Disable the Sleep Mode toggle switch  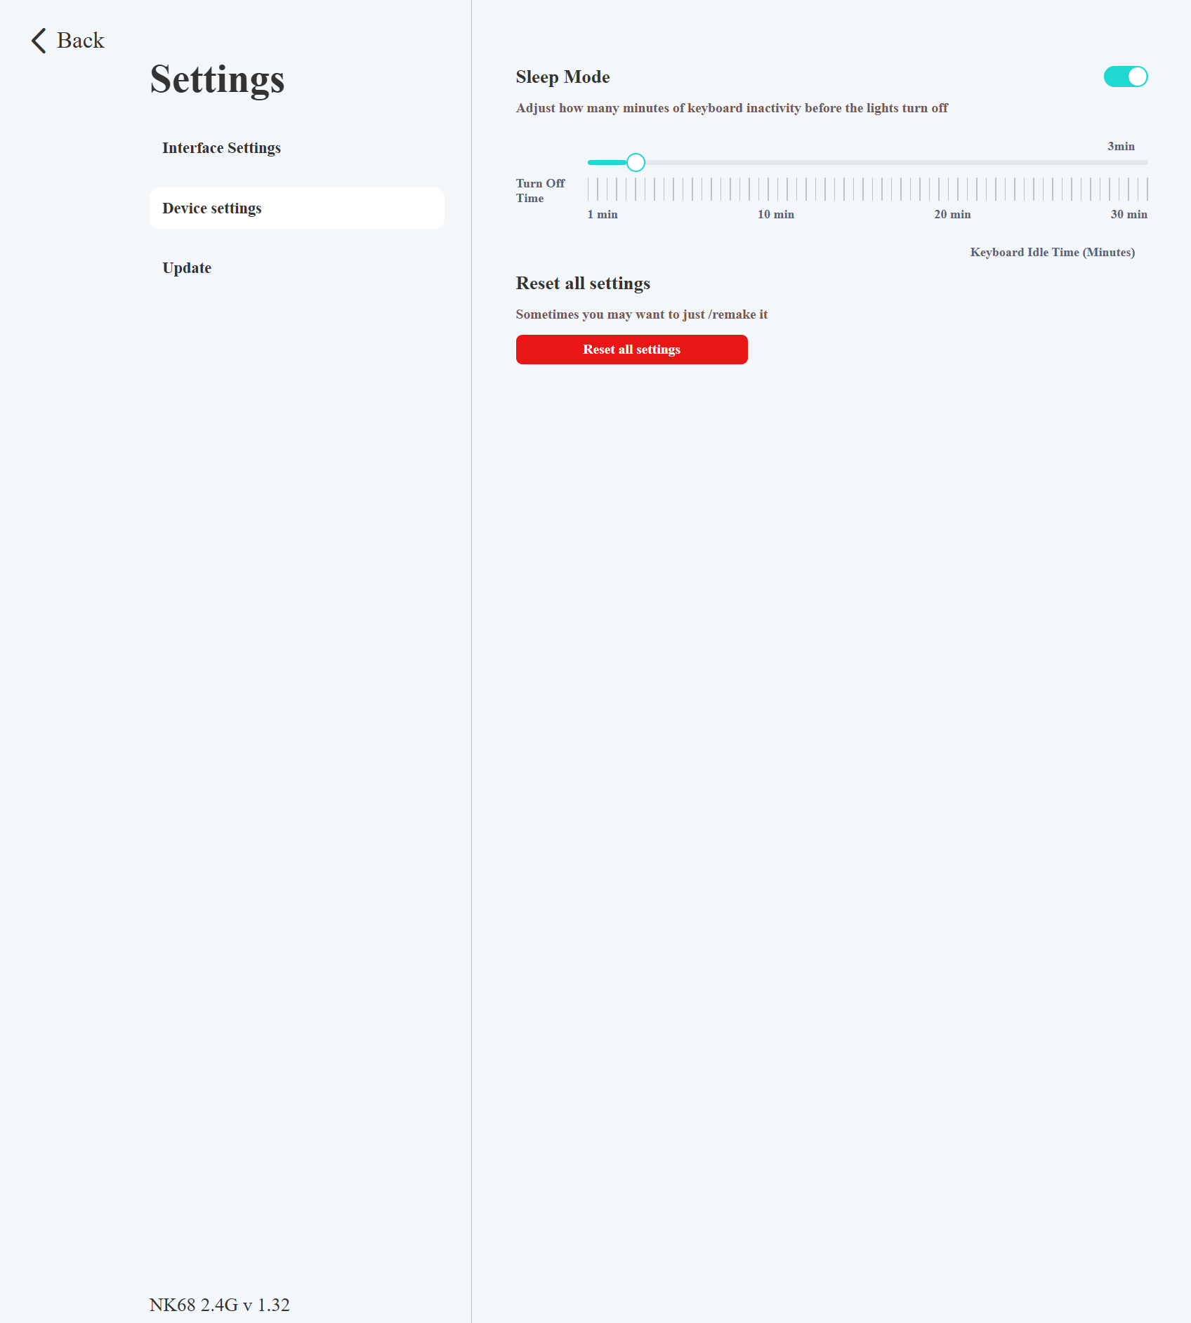tap(1125, 77)
